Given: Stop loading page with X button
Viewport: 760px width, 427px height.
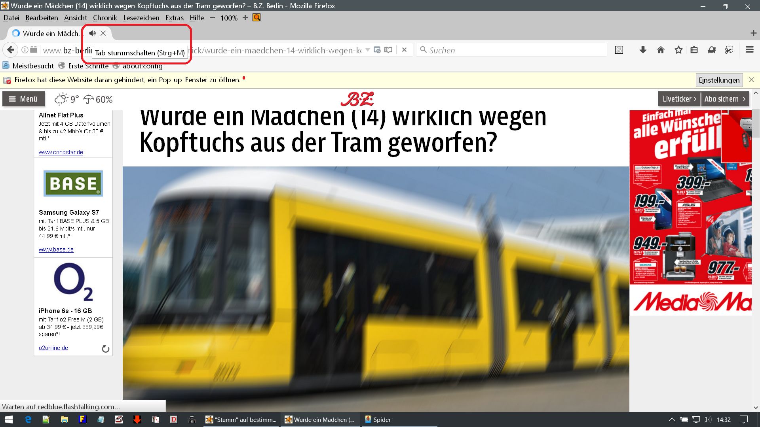Looking at the screenshot, I should click(x=404, y=50).
